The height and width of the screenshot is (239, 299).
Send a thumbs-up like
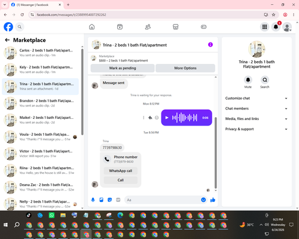click(213, 200)
